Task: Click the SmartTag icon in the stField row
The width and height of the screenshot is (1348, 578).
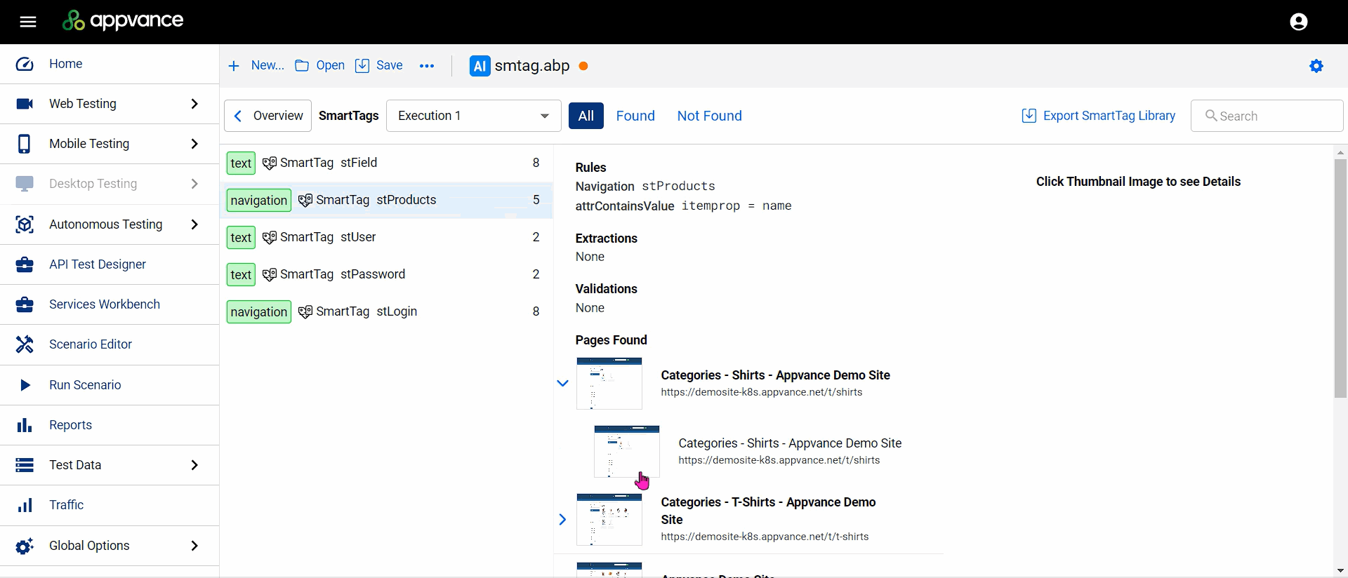Action: pyautogui.click(x=270, y=163)
